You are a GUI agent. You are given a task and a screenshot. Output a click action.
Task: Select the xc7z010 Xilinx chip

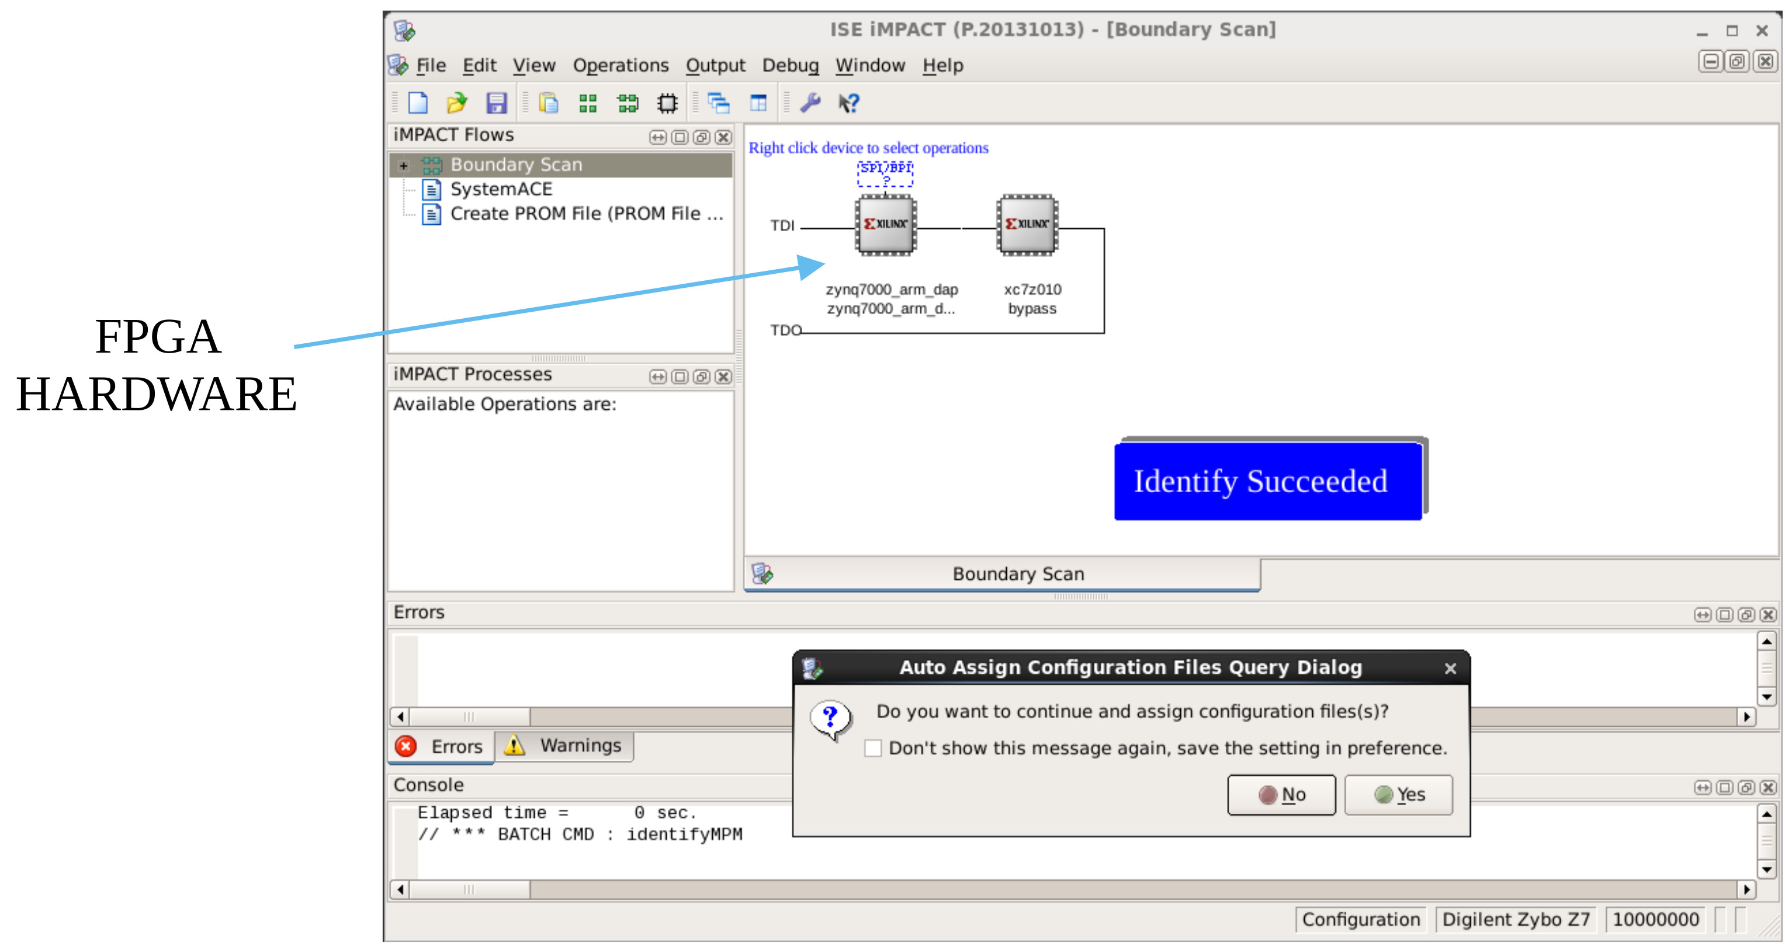1027,225
